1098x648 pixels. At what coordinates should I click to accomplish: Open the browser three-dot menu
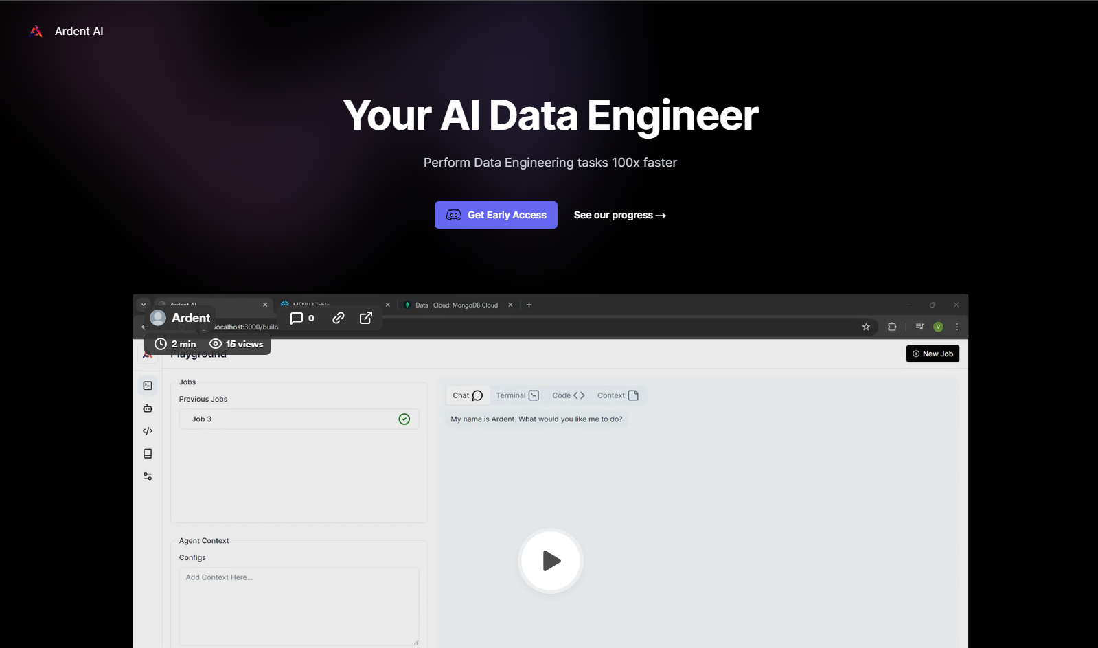[x=957, y=327]
